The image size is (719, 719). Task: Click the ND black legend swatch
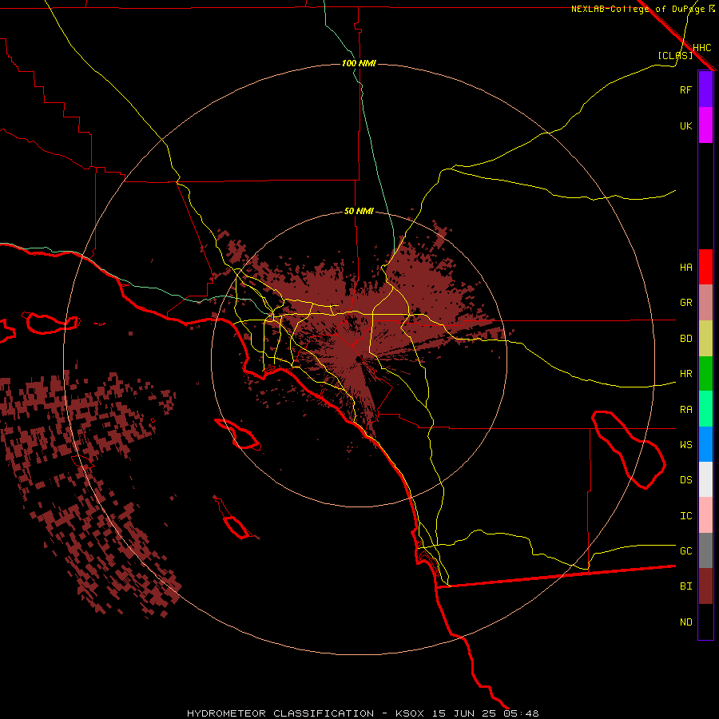(705, 622)
